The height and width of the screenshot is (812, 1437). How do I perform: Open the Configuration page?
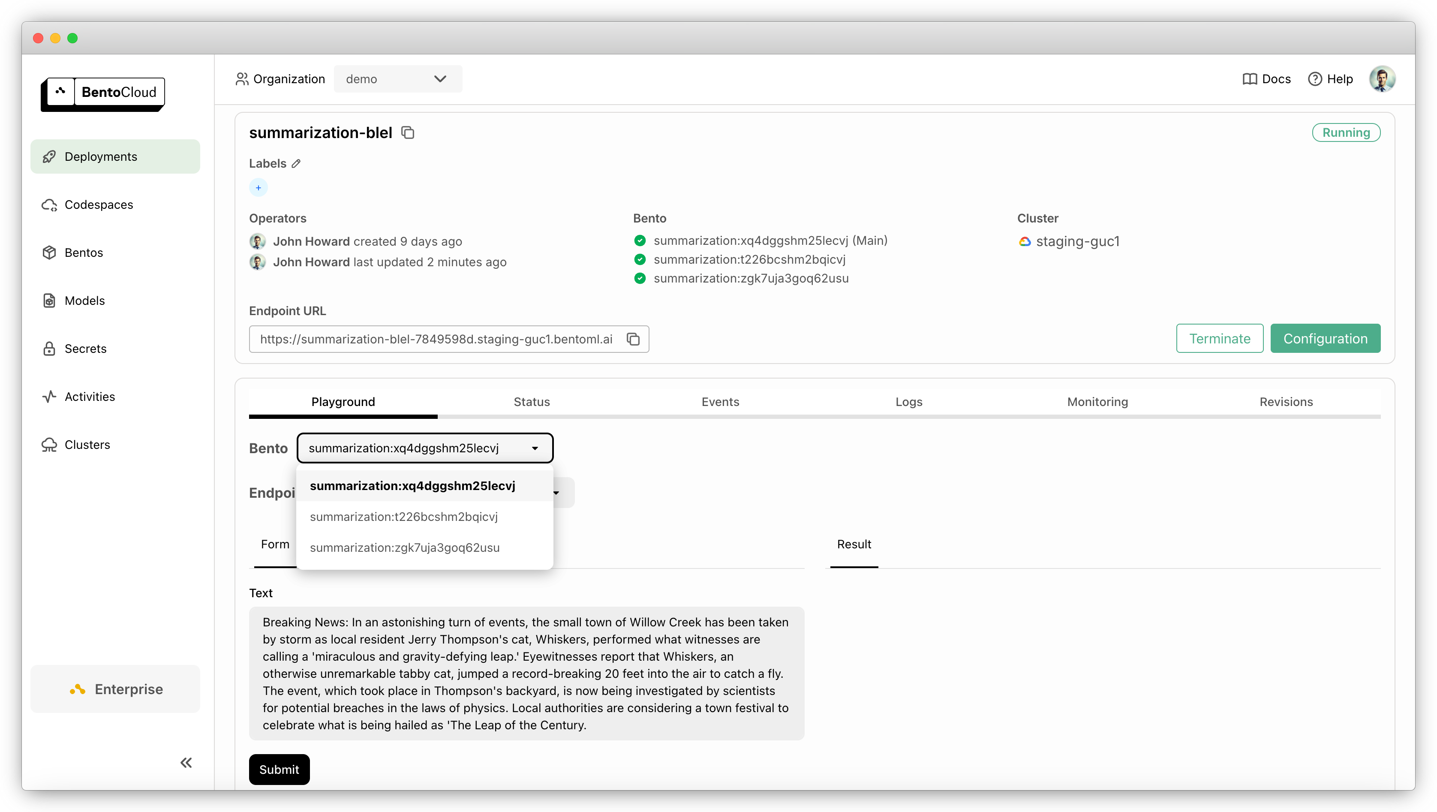point(1325,339)
